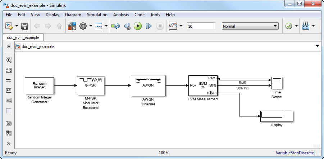Select the Zoom In palette tool
The image size is (324, 159).
(x=9, y=60)
